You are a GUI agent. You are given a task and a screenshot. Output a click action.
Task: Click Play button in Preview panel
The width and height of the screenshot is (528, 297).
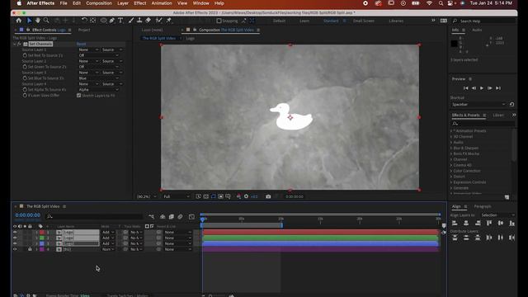click(x=482, y=88)
